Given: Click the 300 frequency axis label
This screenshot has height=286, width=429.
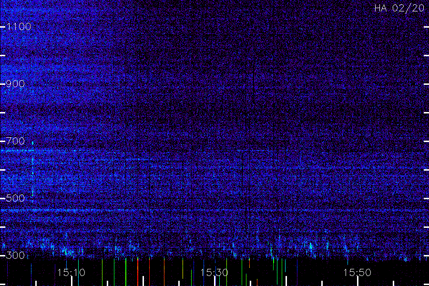Looking at the screenshot, I should [15, 255].
